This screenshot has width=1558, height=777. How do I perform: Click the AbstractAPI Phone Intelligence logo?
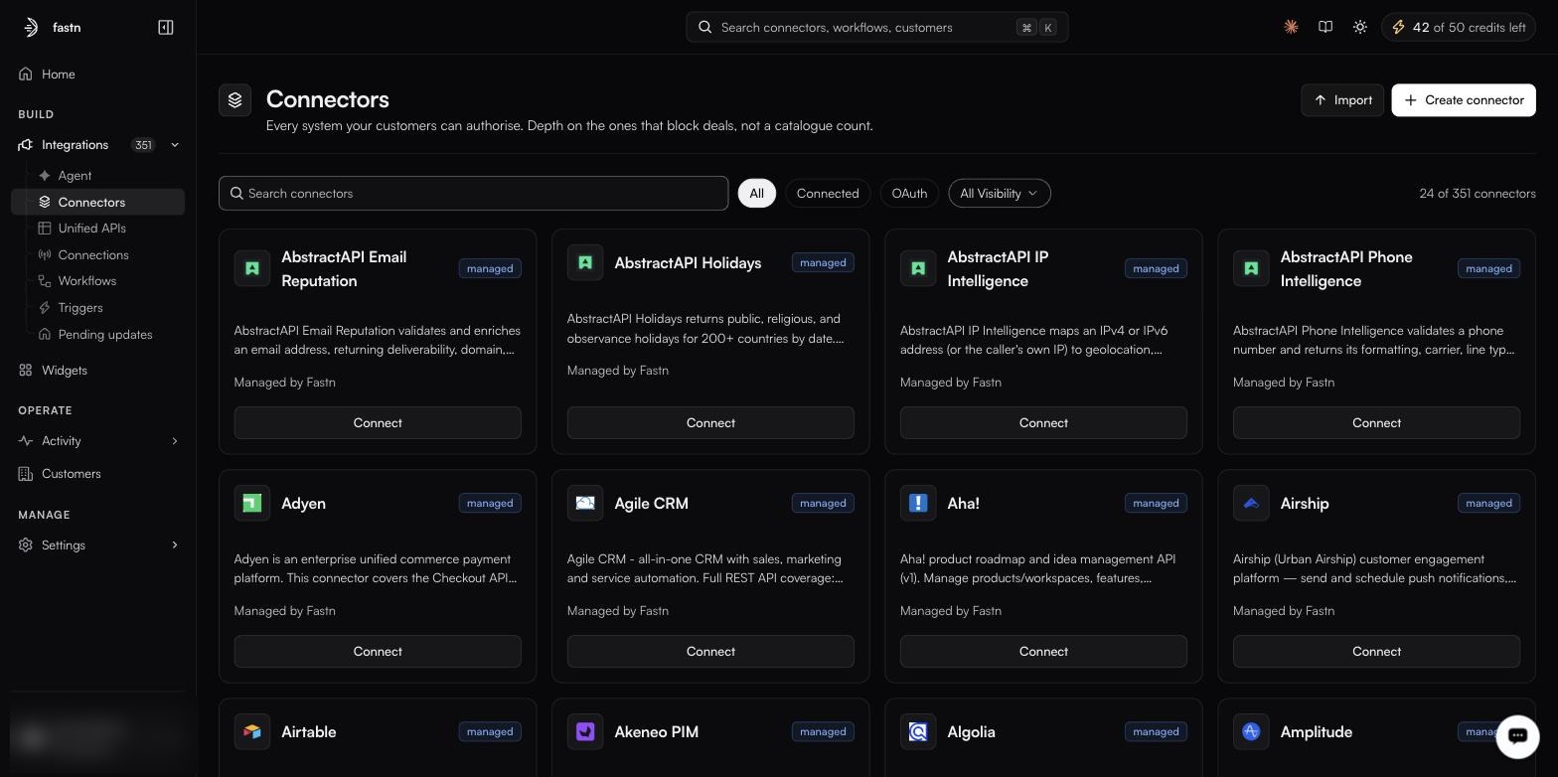[1251, 268]
